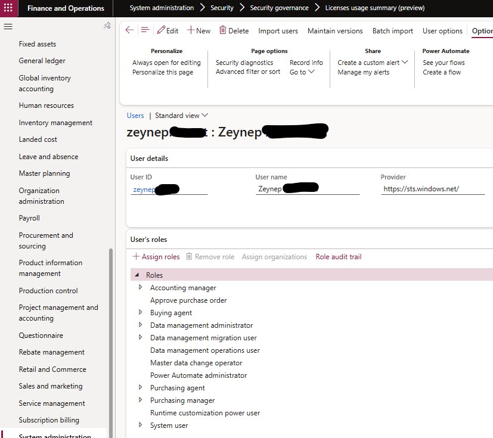The height and width of the screenshot is (438, 493).
Task: Pin the navigation pane
Action: (x=107, y=26)
